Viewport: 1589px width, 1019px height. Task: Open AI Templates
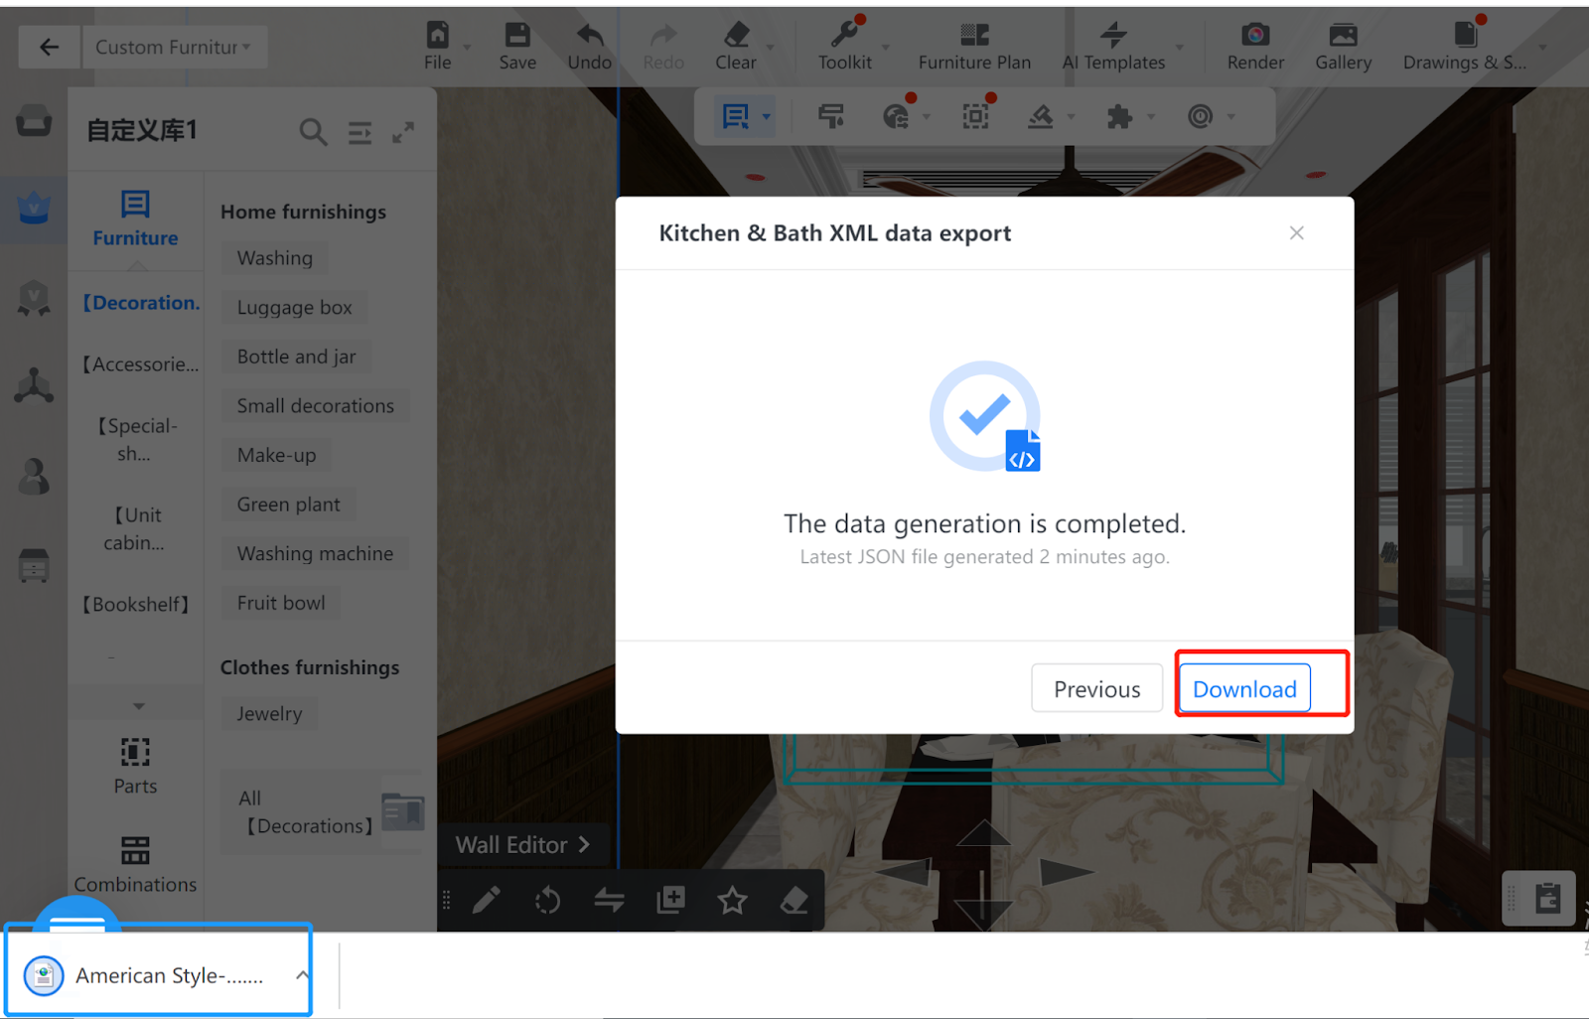click(x=1113, y=47)
